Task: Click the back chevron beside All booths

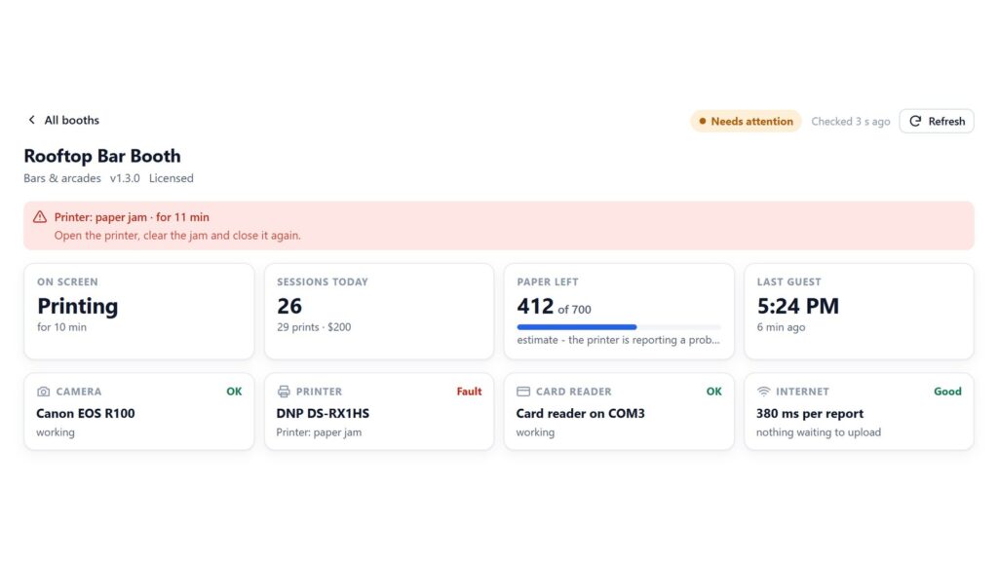Action: [31, 120]
